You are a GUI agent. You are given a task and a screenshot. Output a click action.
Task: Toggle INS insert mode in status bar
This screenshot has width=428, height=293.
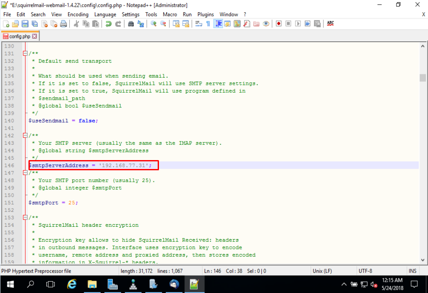(412, 271)
